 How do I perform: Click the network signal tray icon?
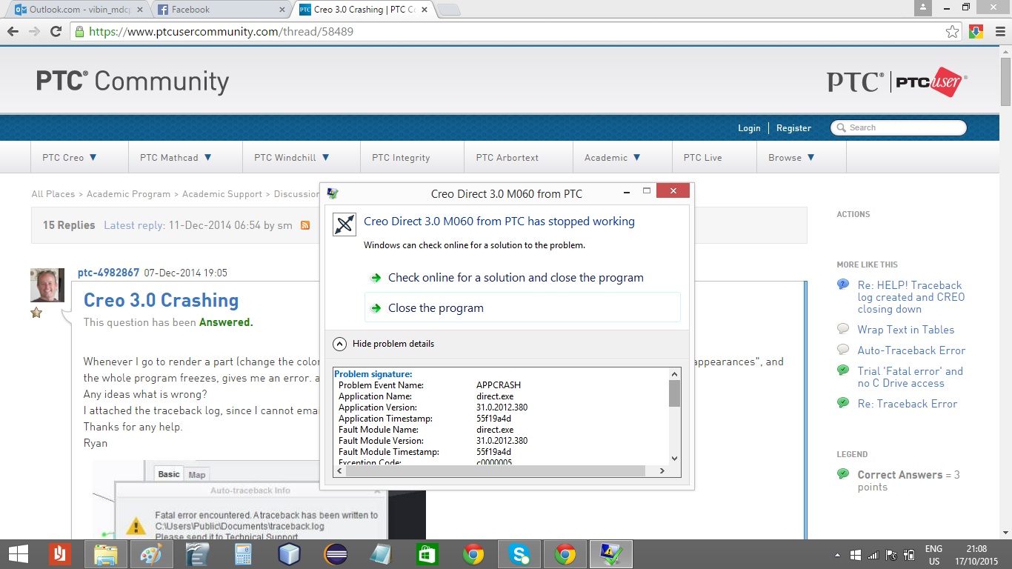[x=873, y=554]
